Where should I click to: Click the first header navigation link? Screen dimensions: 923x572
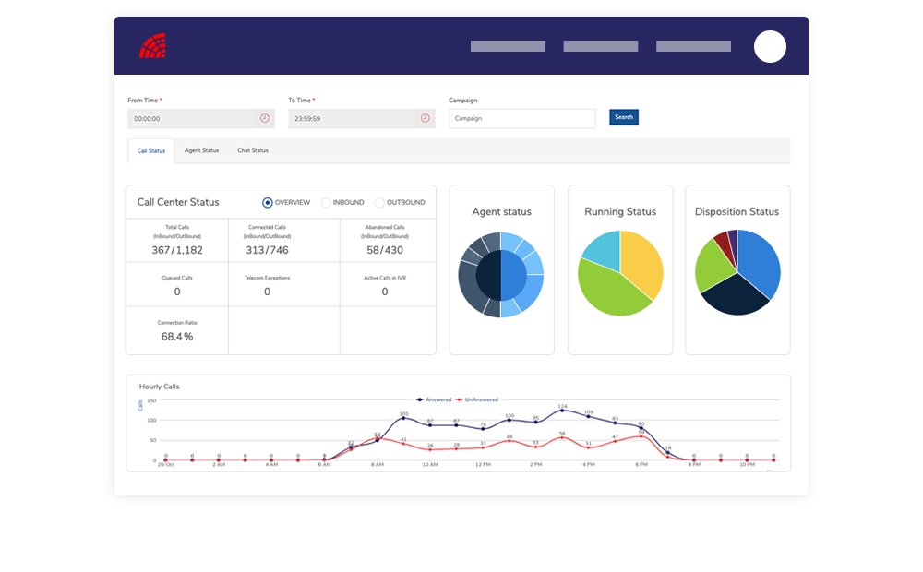coord(508,46)
